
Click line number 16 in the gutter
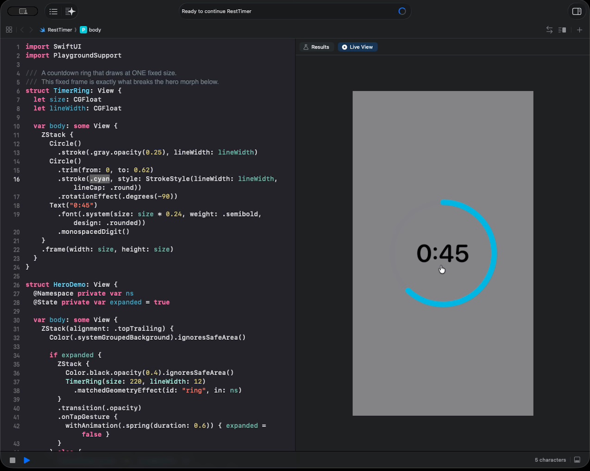coord(17,179)
